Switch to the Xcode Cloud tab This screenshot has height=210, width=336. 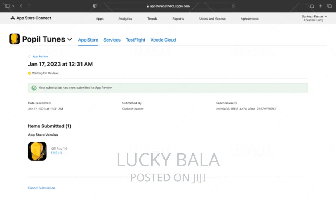(163, 40)
